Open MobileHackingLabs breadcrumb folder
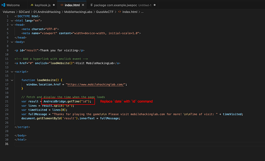 click(78, 12)
